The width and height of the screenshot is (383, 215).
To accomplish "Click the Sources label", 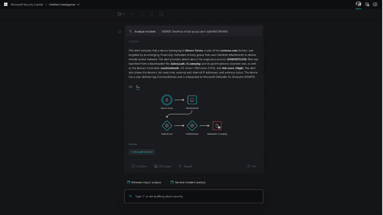I will [133, 144].
